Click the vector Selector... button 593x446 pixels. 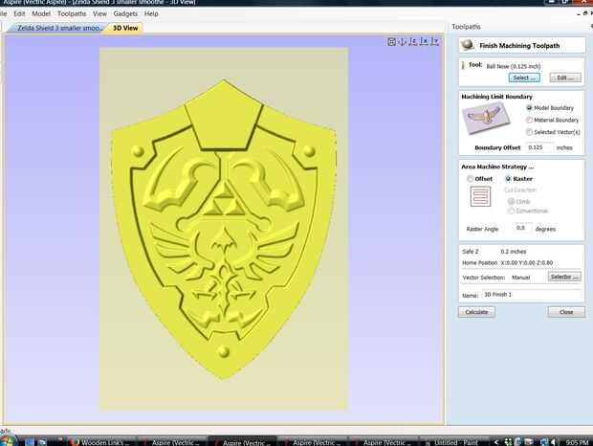click(x=564, y=277)
